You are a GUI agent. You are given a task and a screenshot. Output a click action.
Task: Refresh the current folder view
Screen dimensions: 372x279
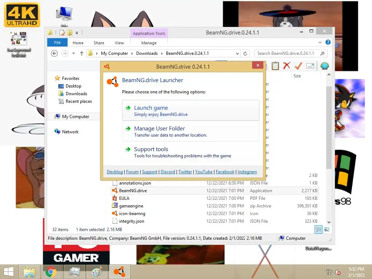[245, 54]
